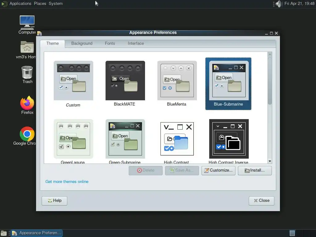Click the Save As... button
This screenshot has width=316, height=237.
pos(182,170)
